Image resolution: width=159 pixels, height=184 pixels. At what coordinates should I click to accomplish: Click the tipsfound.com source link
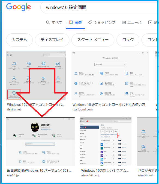click(82, 109)
